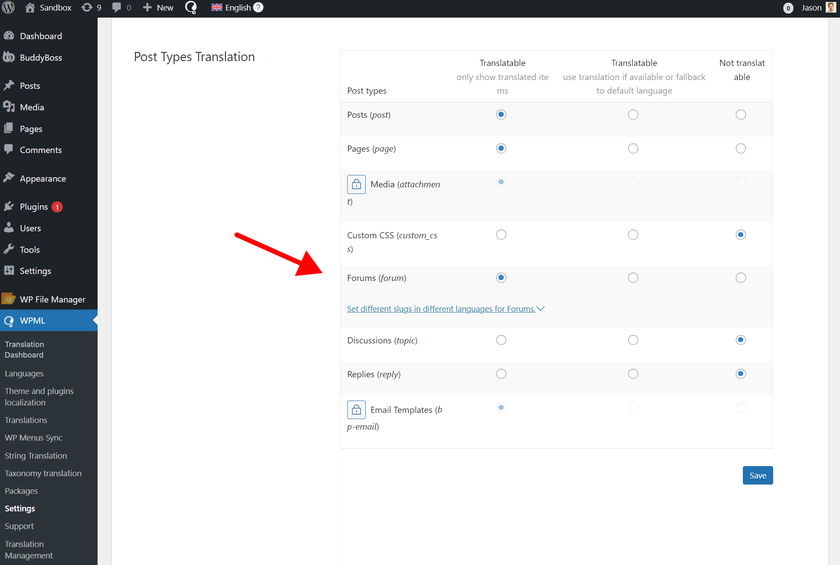The height and width of the screenshot is (565, 840).
Task: Select fallback translatable option for Posts
Action: (x=633, y=115)
